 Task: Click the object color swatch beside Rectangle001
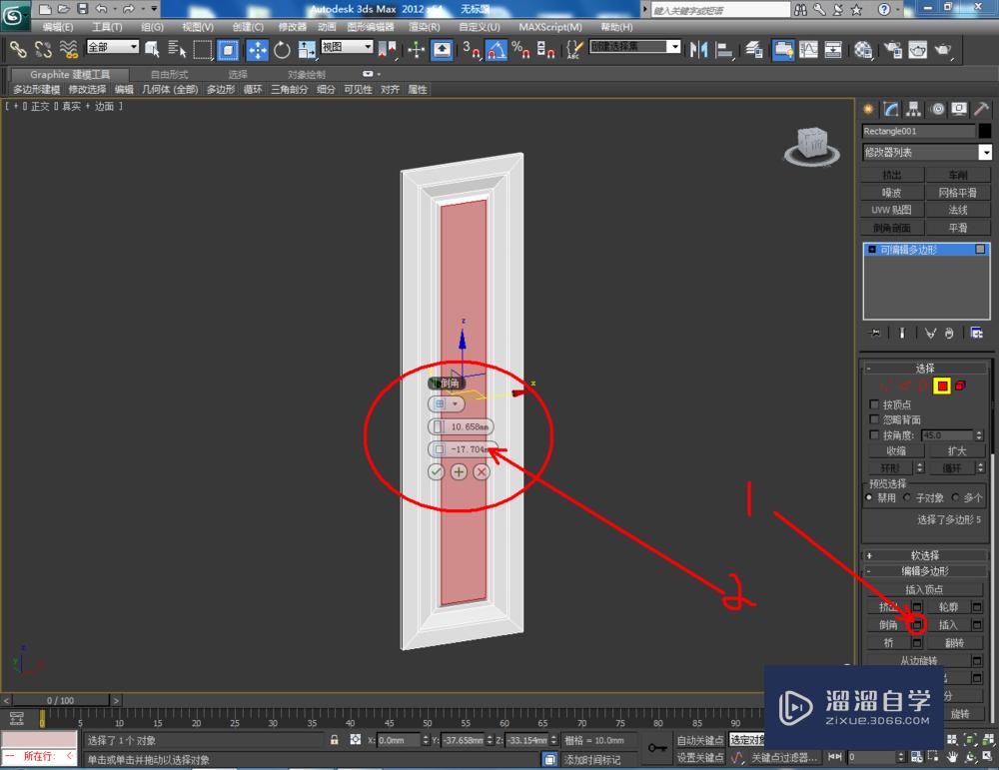pos(985,131)
